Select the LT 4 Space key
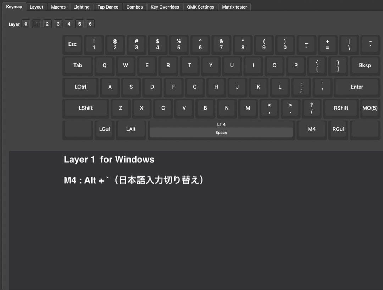The height and width of the screenshot is (290, 383). (221, 129)
